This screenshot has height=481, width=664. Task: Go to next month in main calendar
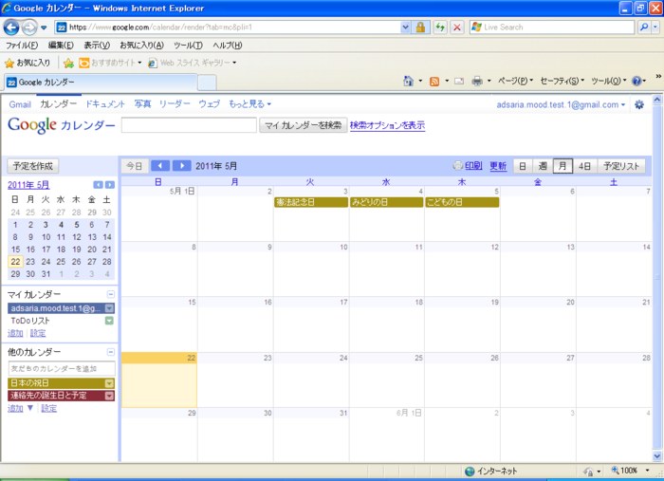(x=182, y=166)
